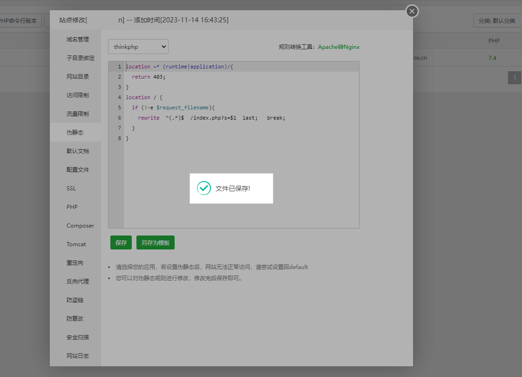Go to 访问限制 settings
This screenshot has height=377, width=522.
tap(77, 95)
